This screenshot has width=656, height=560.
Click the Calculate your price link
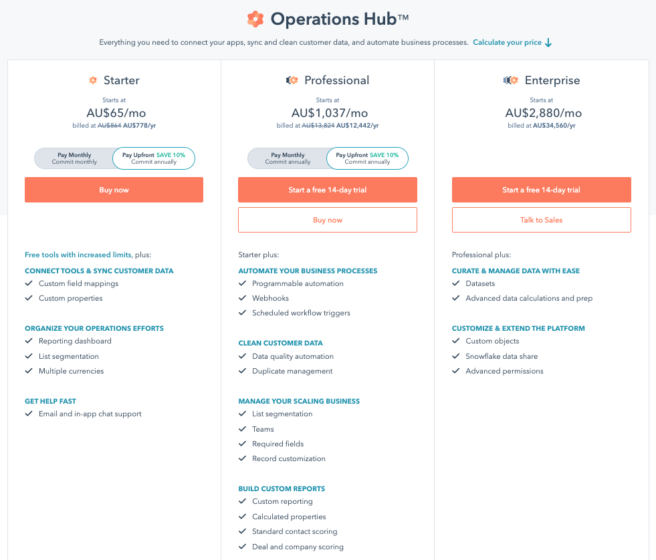point(506,42)
